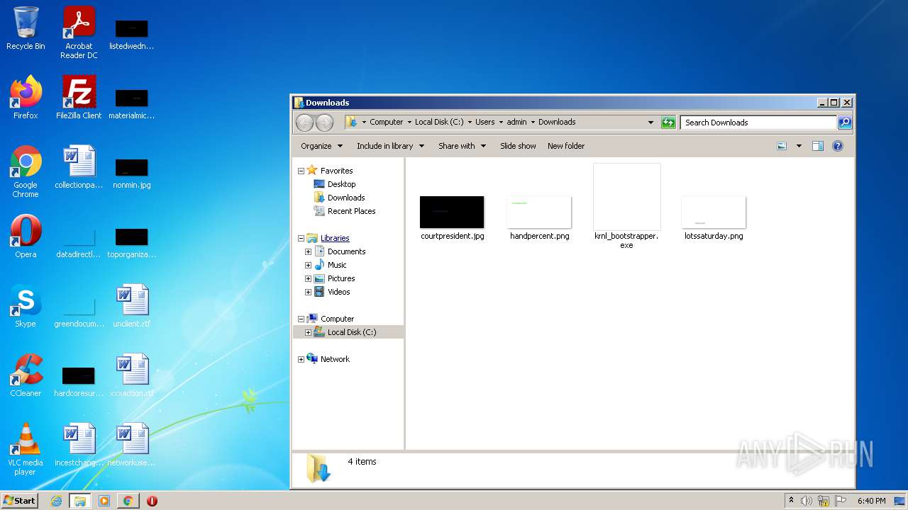Expand the Pictures library node
Viewport: 908px width, 510px height.
click(x=308, y=278)
